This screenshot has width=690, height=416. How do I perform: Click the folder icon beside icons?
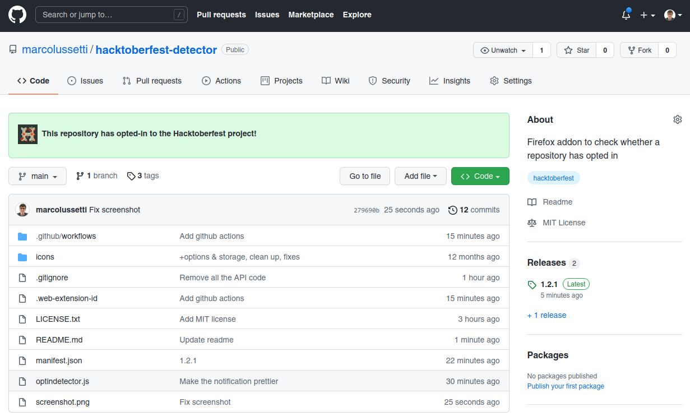pyautogui.click(x=22, y=257)
